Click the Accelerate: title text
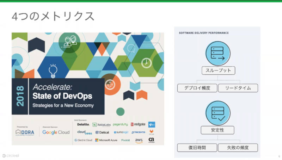 pos(52,87)
